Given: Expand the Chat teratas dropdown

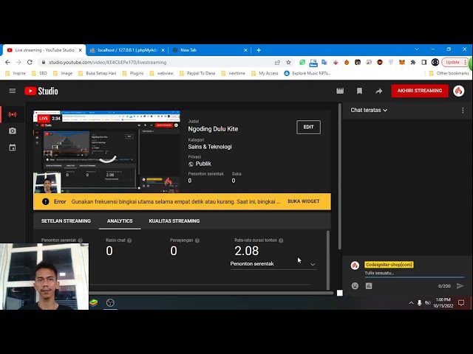Looking at the screenshot, I should pyautogui.click(x=369, y=110).
